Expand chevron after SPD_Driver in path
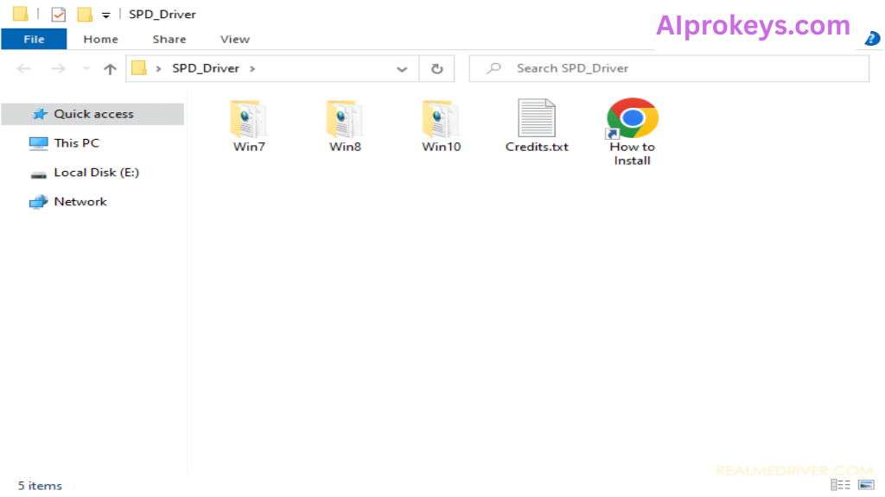The width and height of the screenshot is (885, 497). point(252,69)
